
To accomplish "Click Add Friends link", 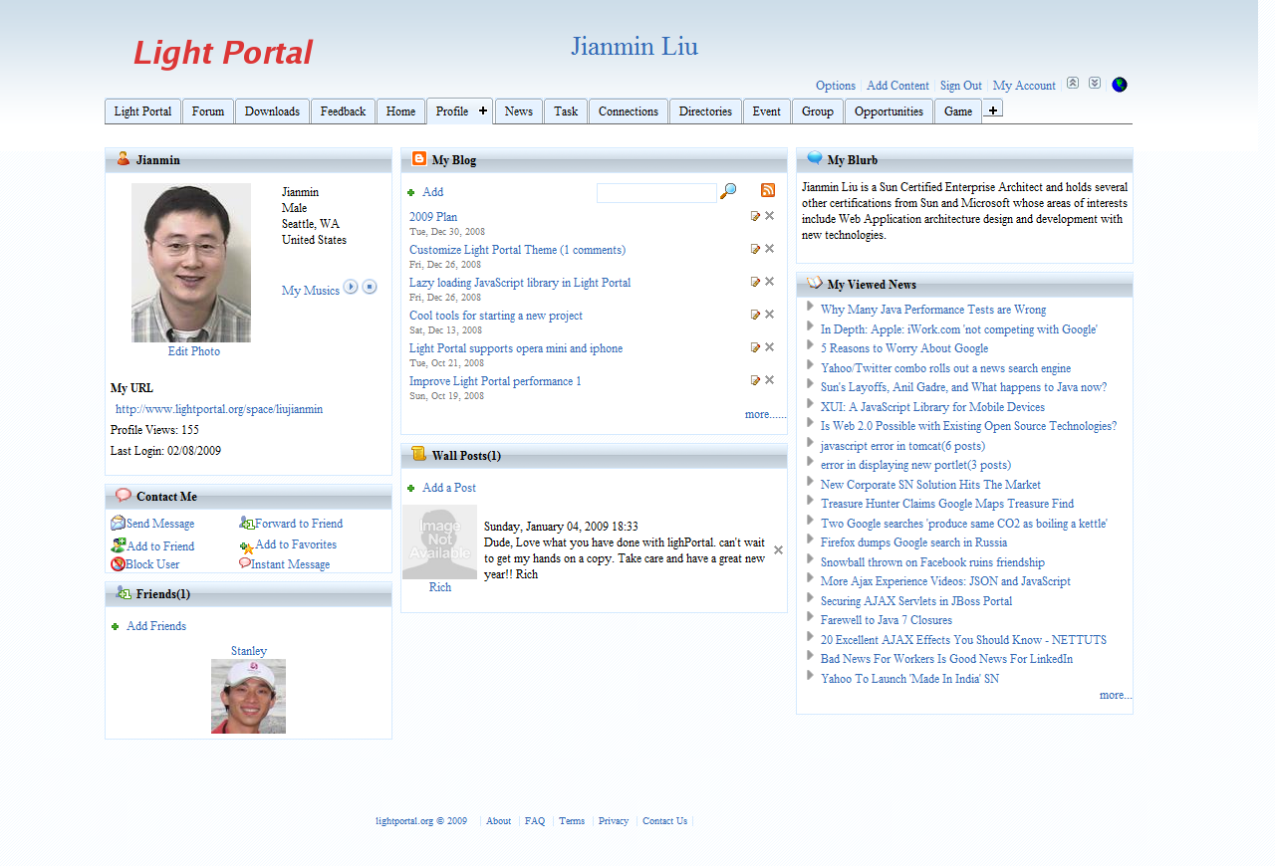I will tap(156, 626).
